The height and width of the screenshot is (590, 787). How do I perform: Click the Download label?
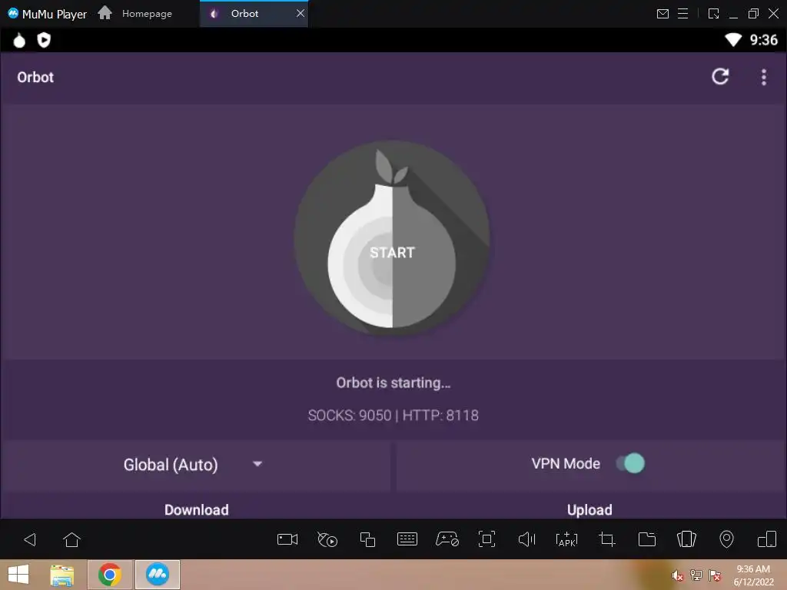click(x=196, y=510)
